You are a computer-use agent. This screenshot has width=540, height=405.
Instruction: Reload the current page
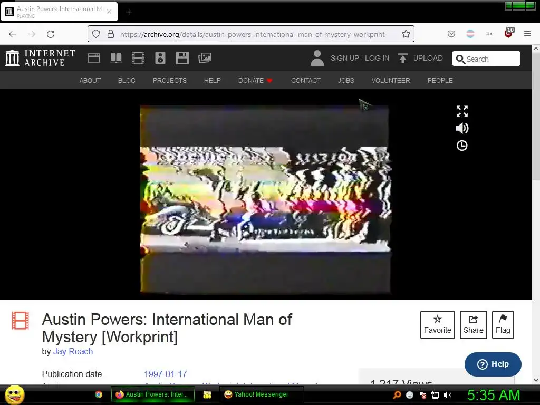tap(51, 34)
